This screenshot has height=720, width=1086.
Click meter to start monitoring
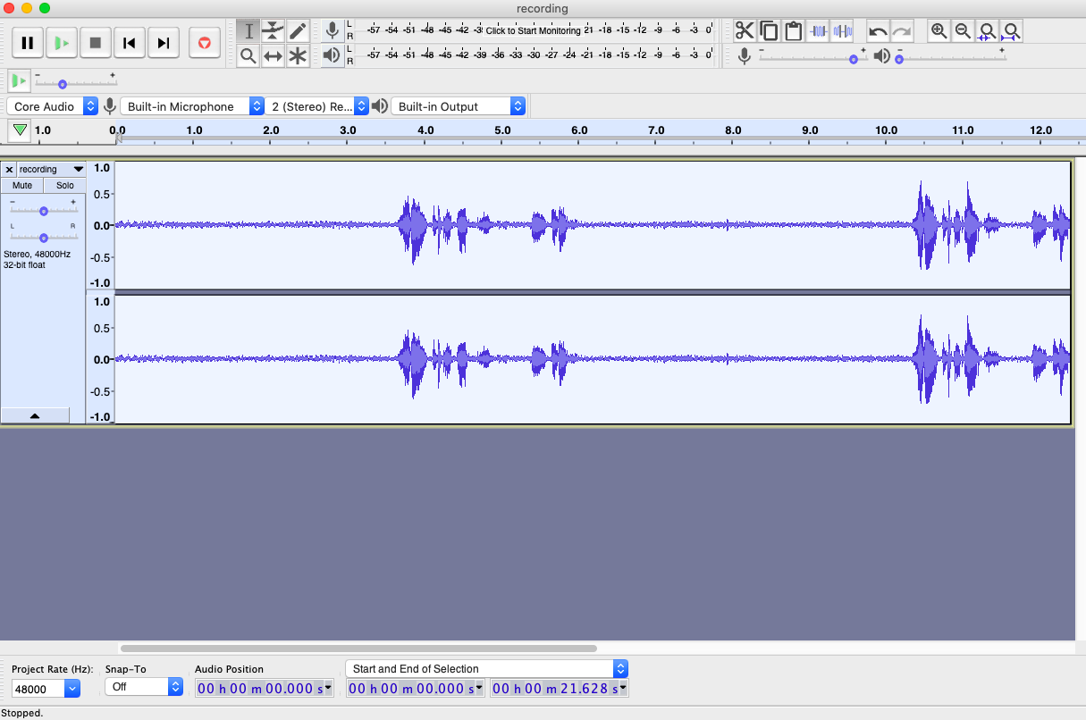click(x=533, y=30)
